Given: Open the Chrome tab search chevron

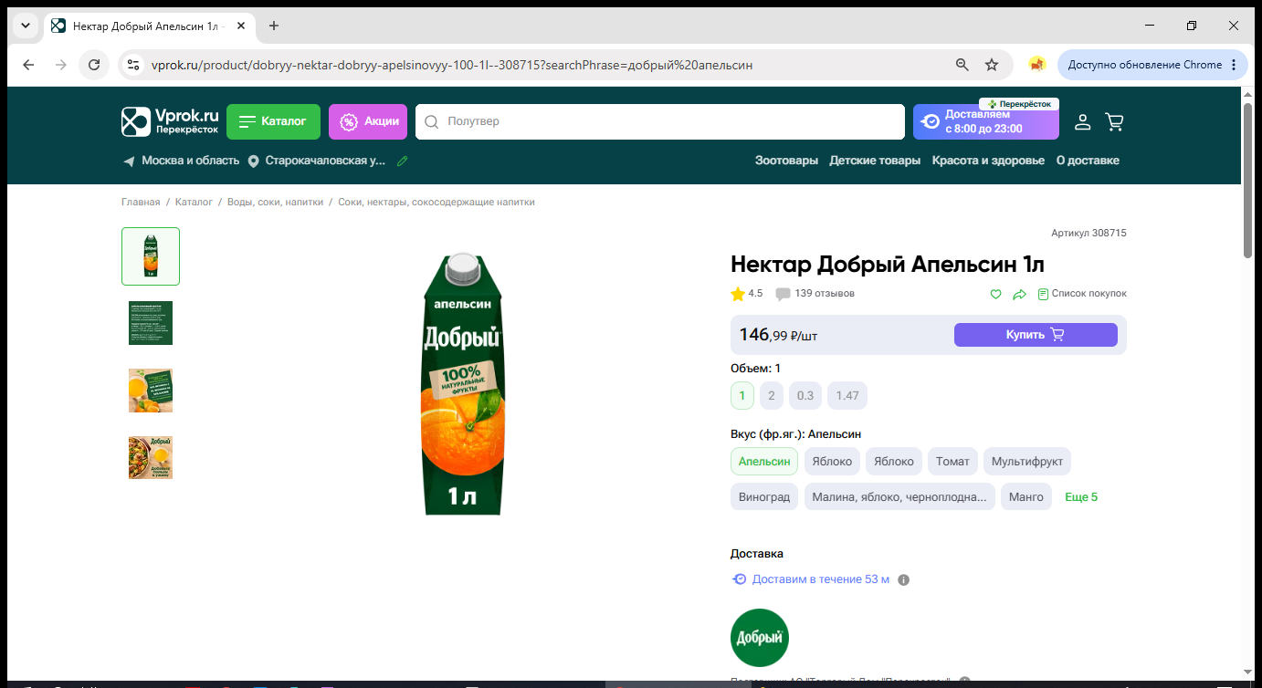Looking at the screenshot, I should [x=26, y=26].
